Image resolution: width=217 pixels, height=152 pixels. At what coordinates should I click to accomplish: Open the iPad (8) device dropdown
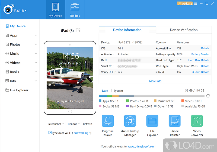click(20, 11)
